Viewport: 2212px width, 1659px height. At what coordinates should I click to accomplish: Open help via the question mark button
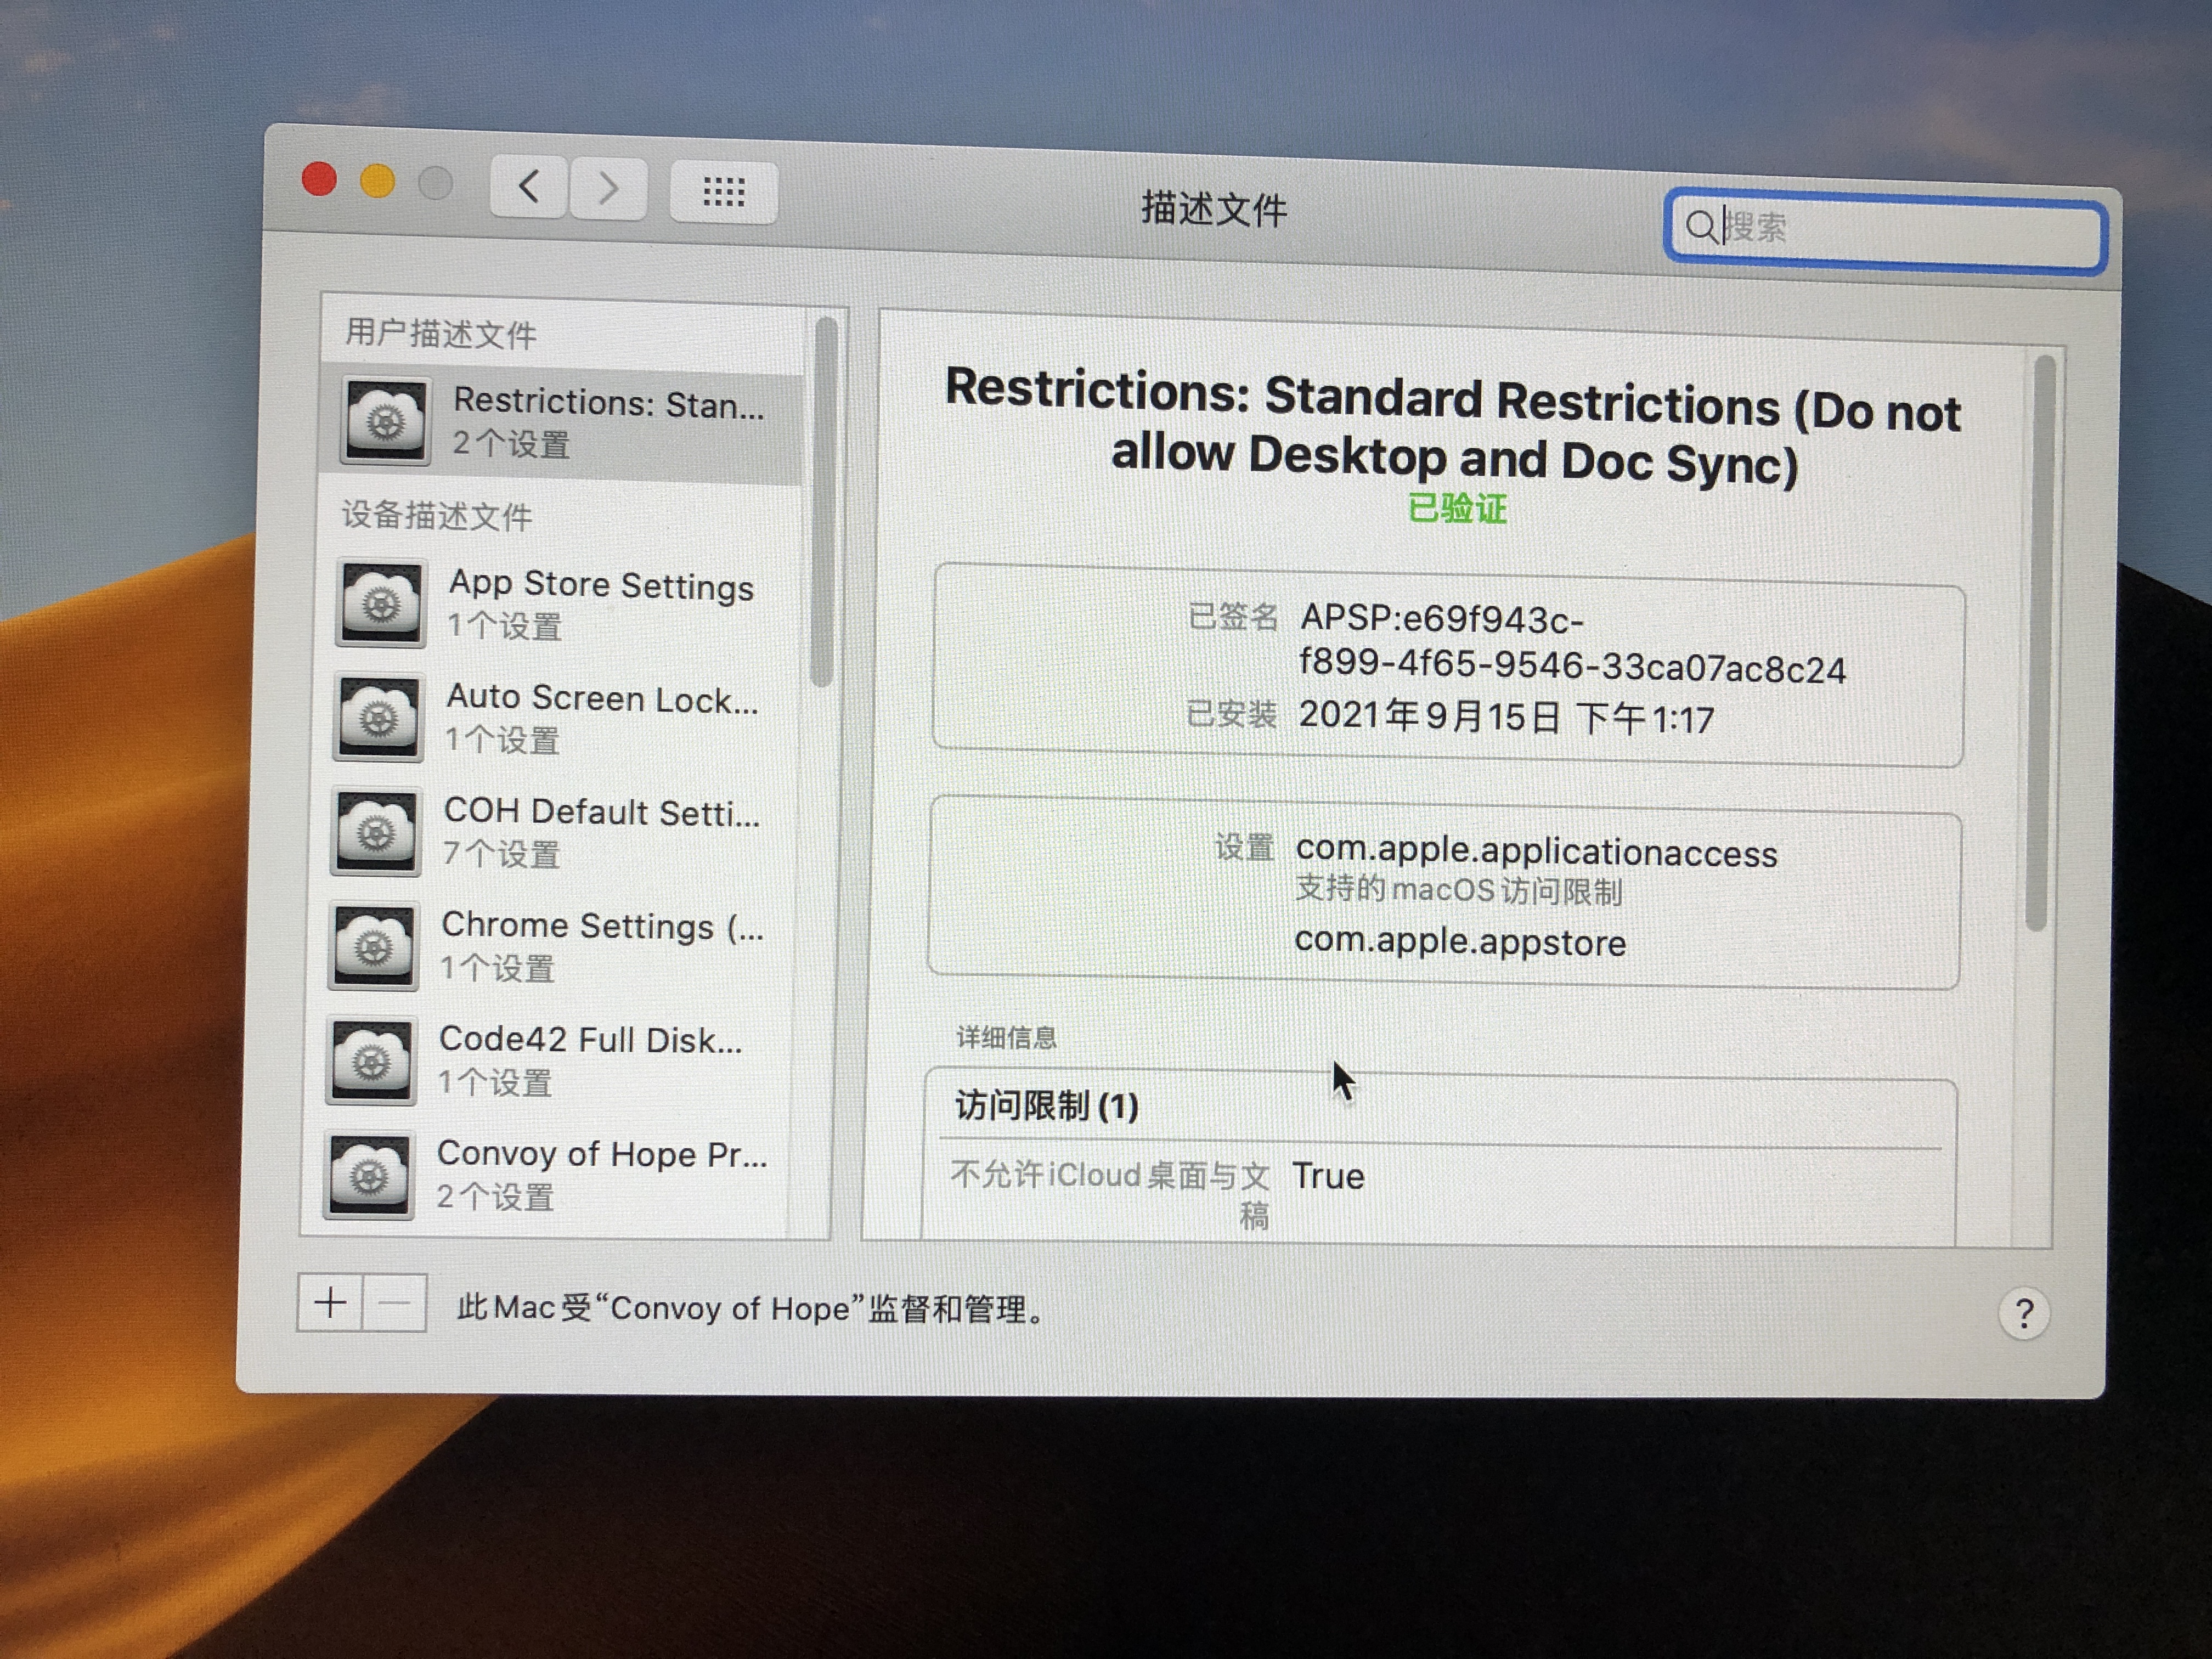point(2025,1313)
